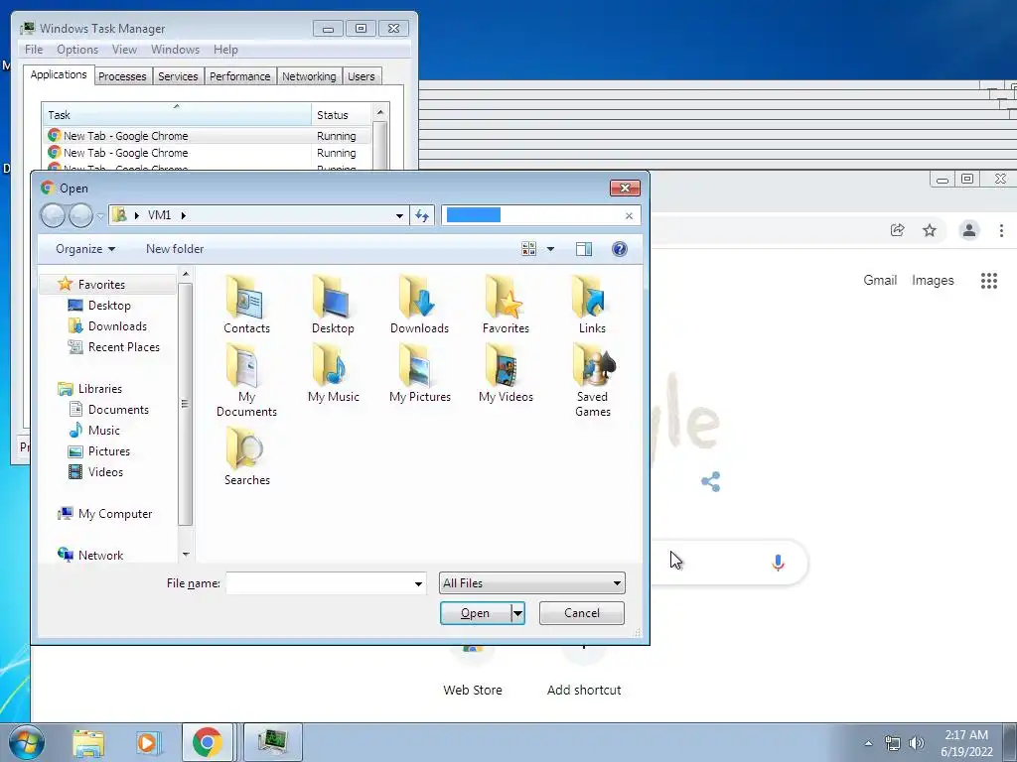Select Desktop in the navigation pane
This screenshot has height=762, width=1017.
pos(109,306)
